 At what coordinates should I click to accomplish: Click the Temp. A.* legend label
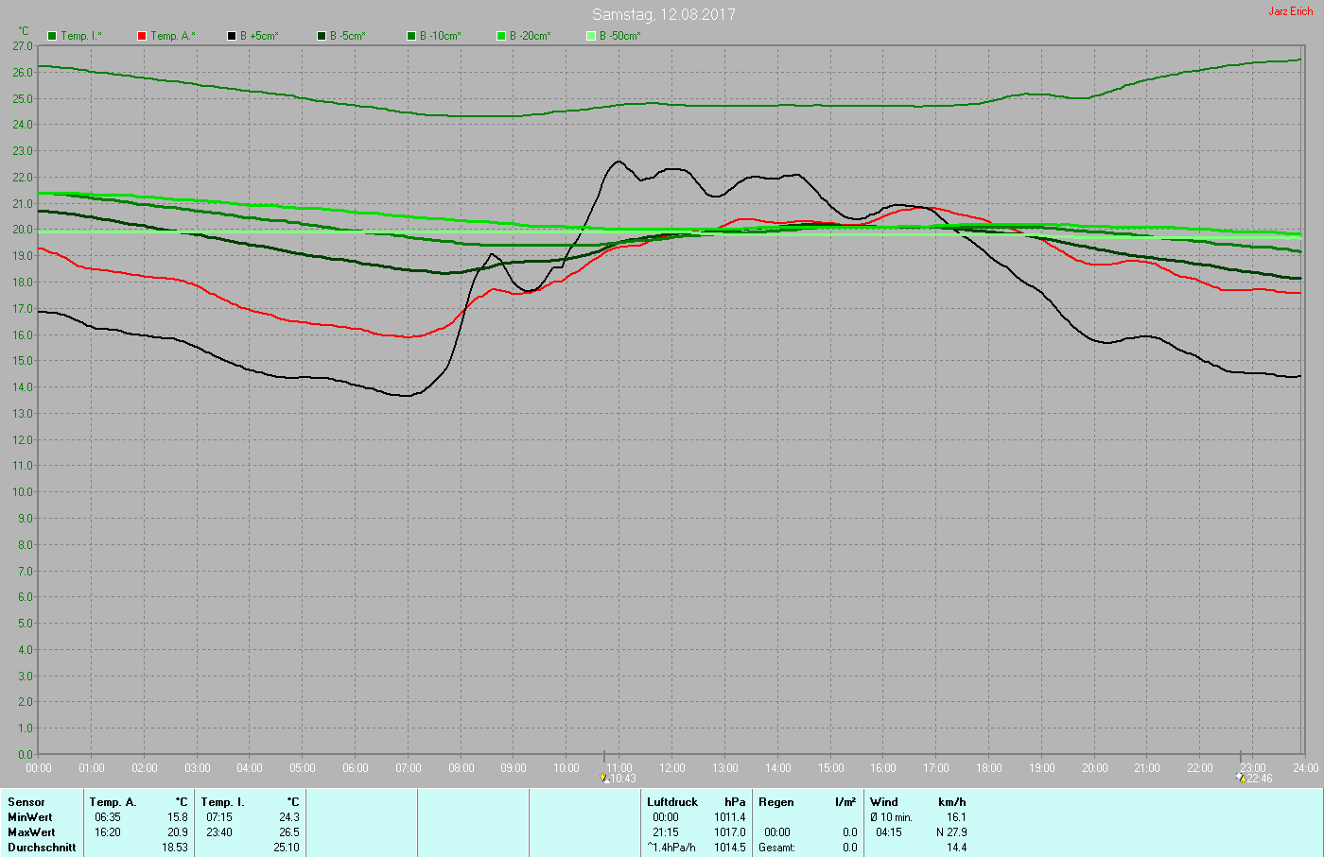coord(173,36)
